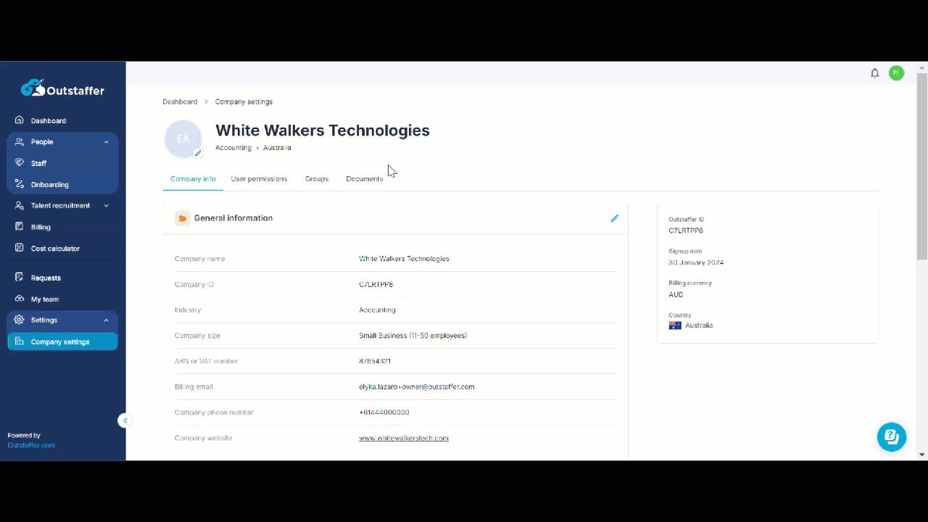Follow the Outstaffer.com powered-by link
The image size is (928, 522).
tap(31, 445)
